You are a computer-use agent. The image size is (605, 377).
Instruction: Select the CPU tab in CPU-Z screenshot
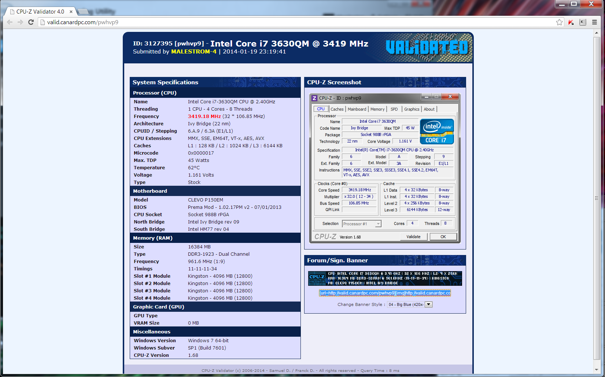[x=321, y=109]
